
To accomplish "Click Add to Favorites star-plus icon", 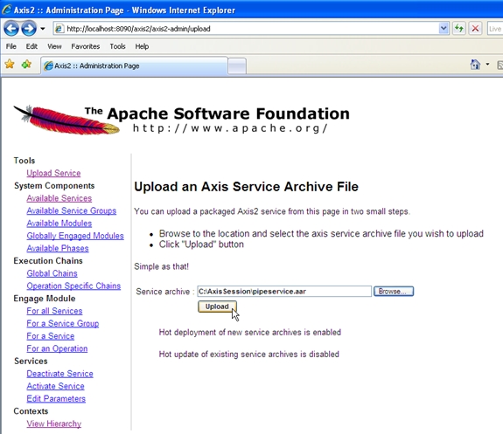I will click(26, 65).
